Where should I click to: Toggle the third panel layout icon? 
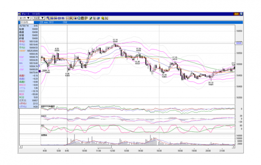click(x=56, y=18)
